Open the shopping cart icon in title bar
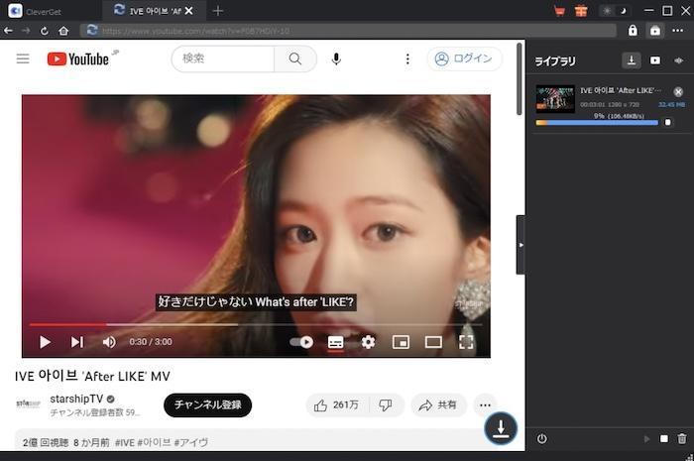694x461 pixels. click(559, 11)
